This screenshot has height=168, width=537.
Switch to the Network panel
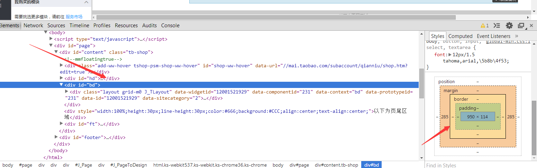[33, 26]
